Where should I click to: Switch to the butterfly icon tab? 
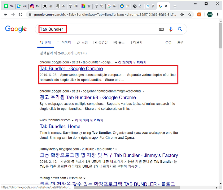[47, 6]
